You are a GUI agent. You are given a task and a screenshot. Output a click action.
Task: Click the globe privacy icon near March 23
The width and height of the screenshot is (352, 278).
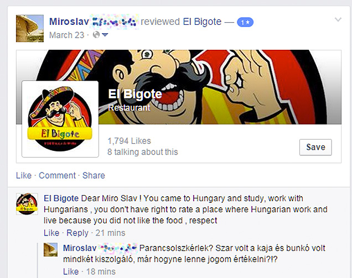(x=96, y=35)
